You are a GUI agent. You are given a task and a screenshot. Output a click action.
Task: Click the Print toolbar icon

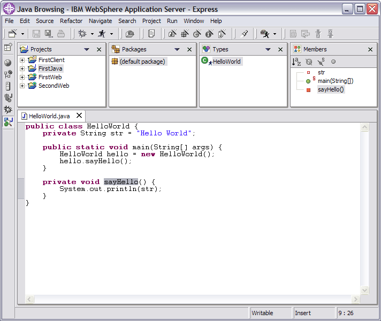[61, 34]
